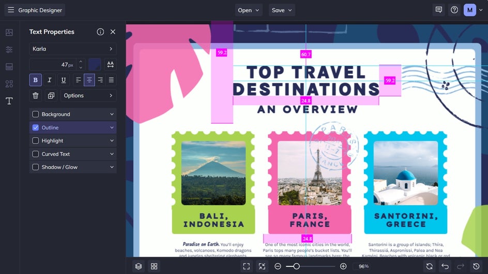Zoom in with the plus icon
The image size is (488, 274).
point(343,266)
